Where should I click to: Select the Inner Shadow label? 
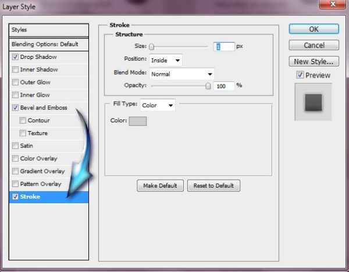39,69
